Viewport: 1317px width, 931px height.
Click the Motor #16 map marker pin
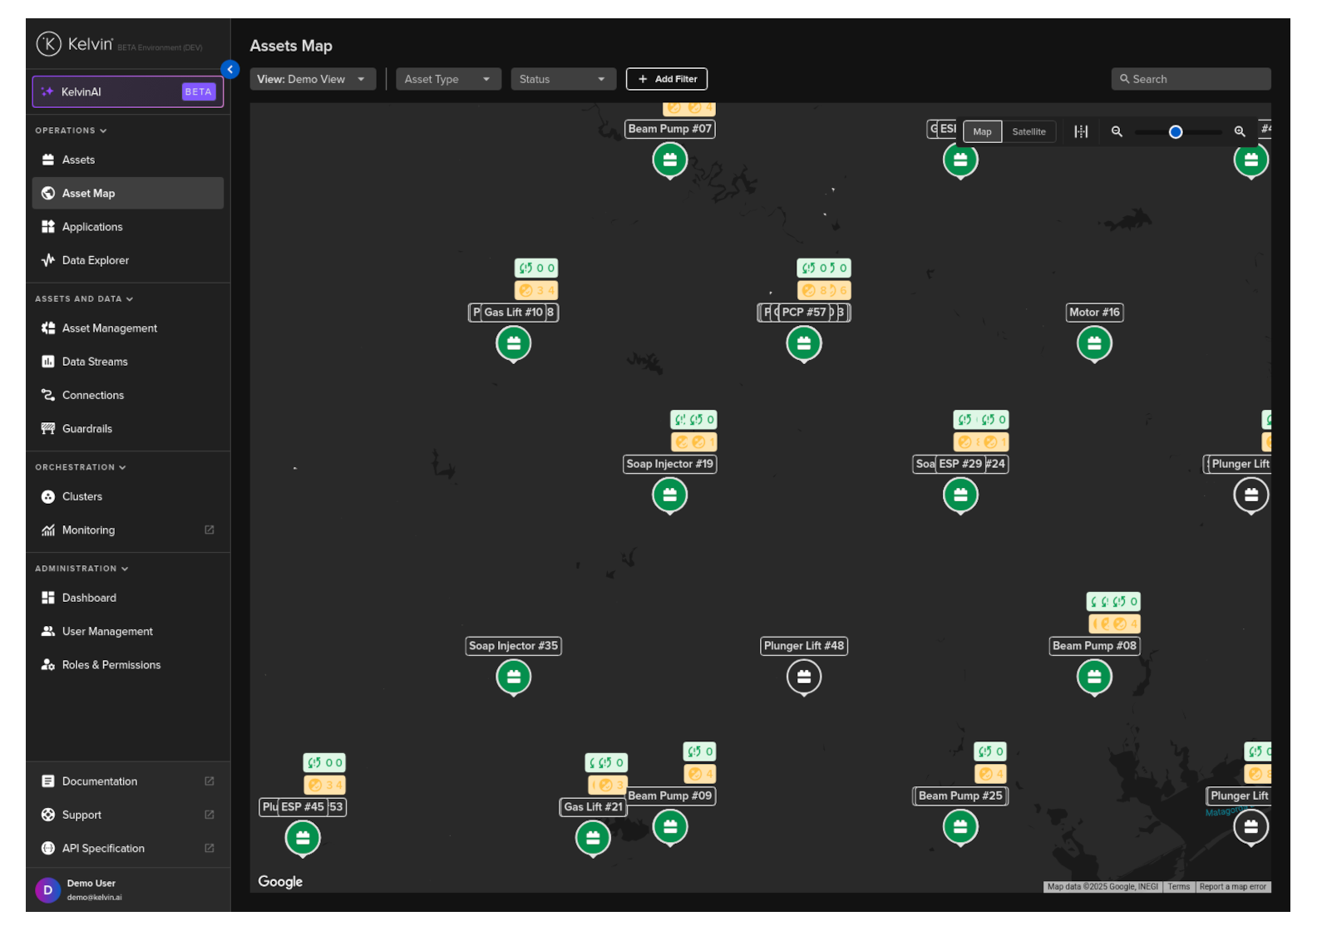coord(1093,343)
